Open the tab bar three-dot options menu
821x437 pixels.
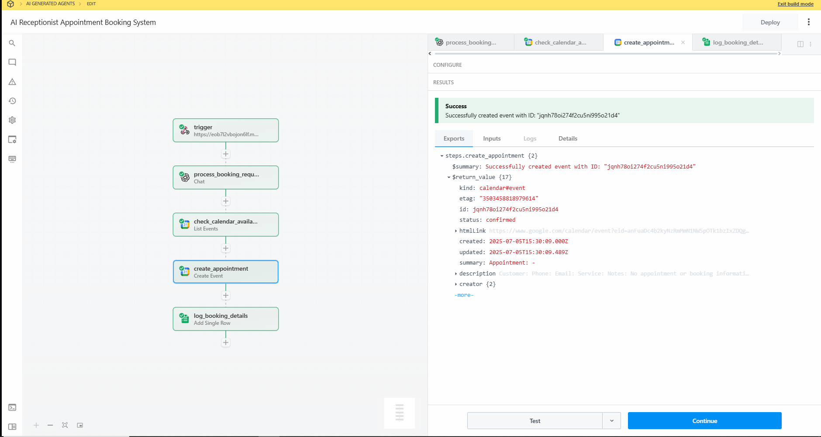point(811,44)
